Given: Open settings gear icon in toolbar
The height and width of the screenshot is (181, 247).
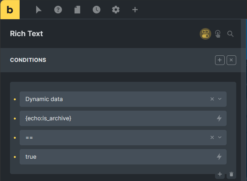Looking at the screenshot, I should 116,10.
